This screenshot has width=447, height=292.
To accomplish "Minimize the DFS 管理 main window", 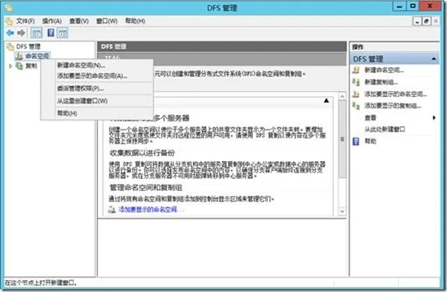I will (399, 6).
